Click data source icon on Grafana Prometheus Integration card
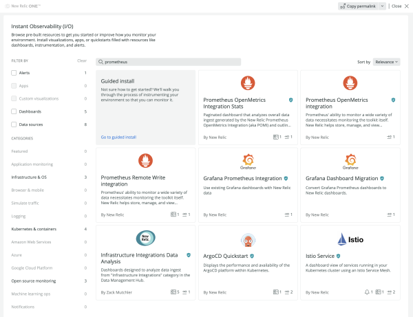 click(x=287, y=215)
